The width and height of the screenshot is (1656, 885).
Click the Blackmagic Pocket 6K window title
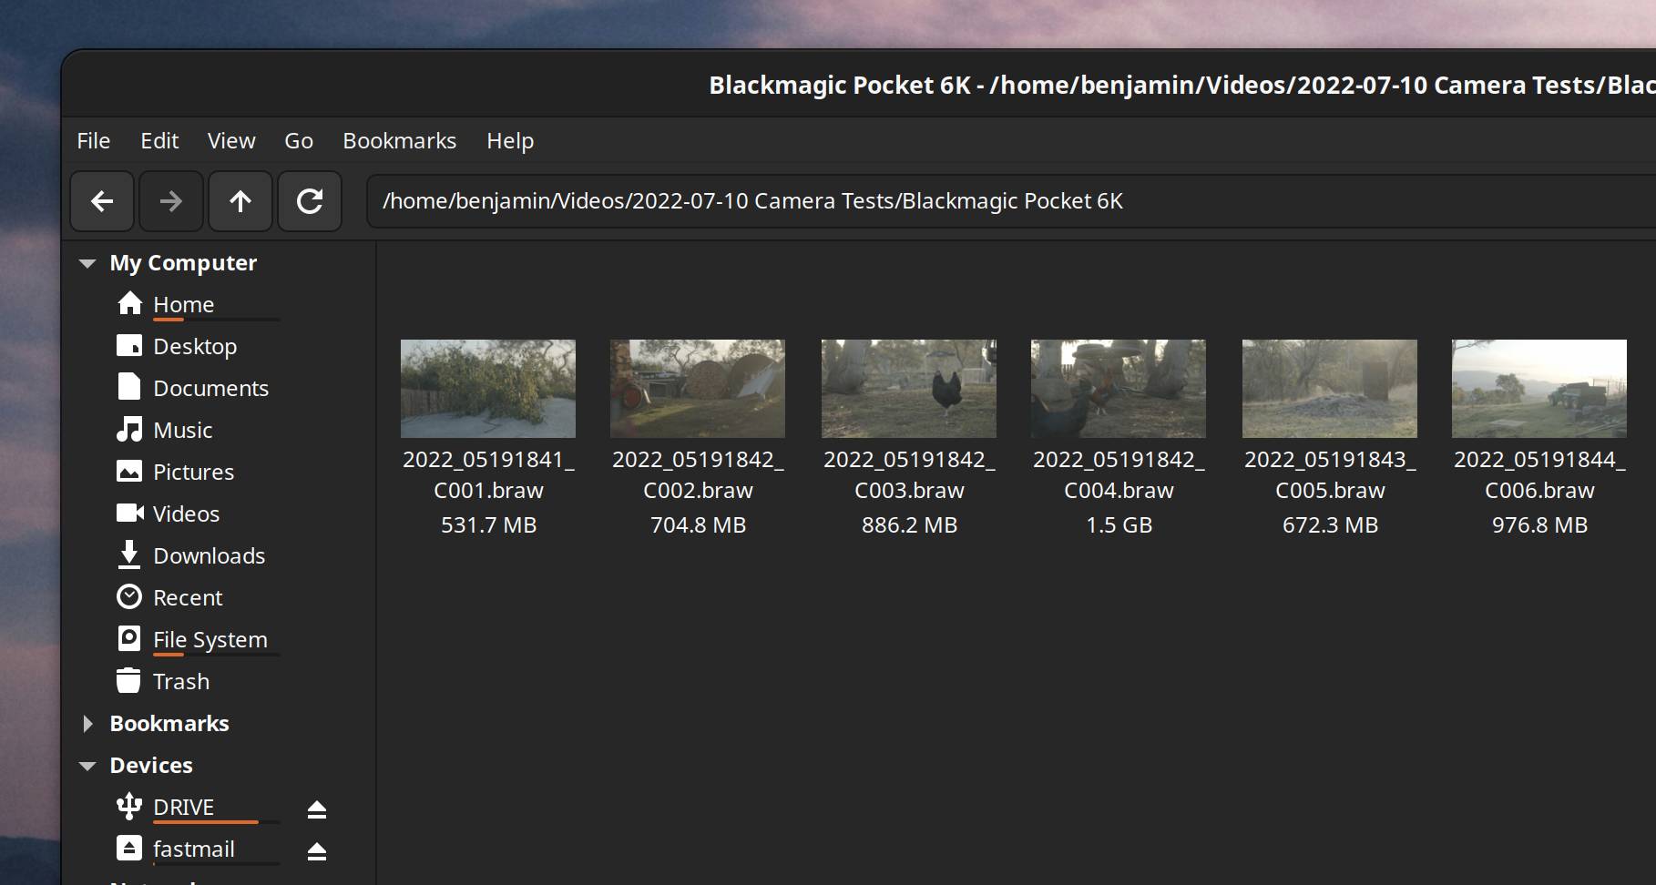pos(1182,86)
